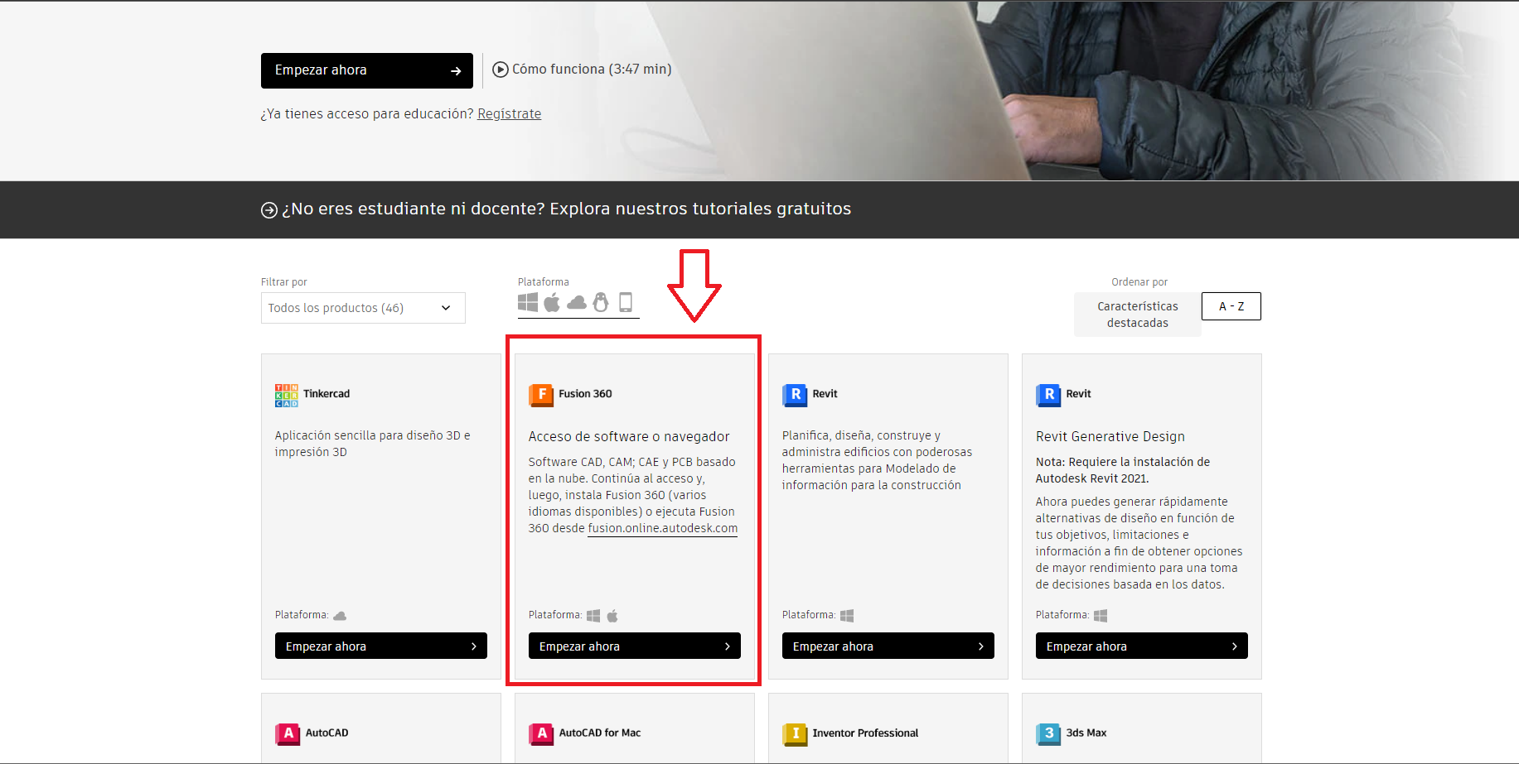1519x764 pixels.
Task: Sort products by 'Características destacadas'
Action: click(1138, 315)
